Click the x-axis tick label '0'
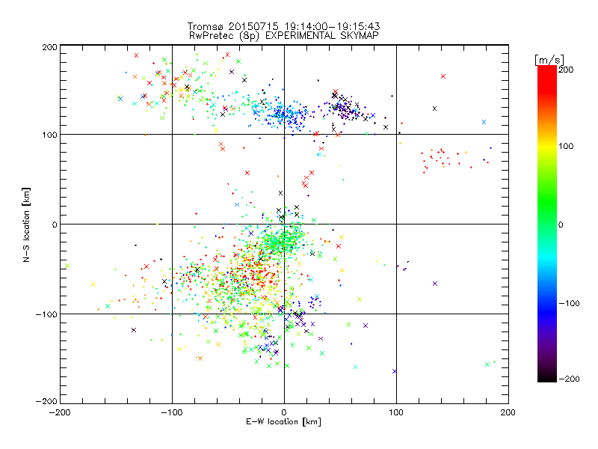The width and height of the screenshot is (598, 449). point(284,412)
